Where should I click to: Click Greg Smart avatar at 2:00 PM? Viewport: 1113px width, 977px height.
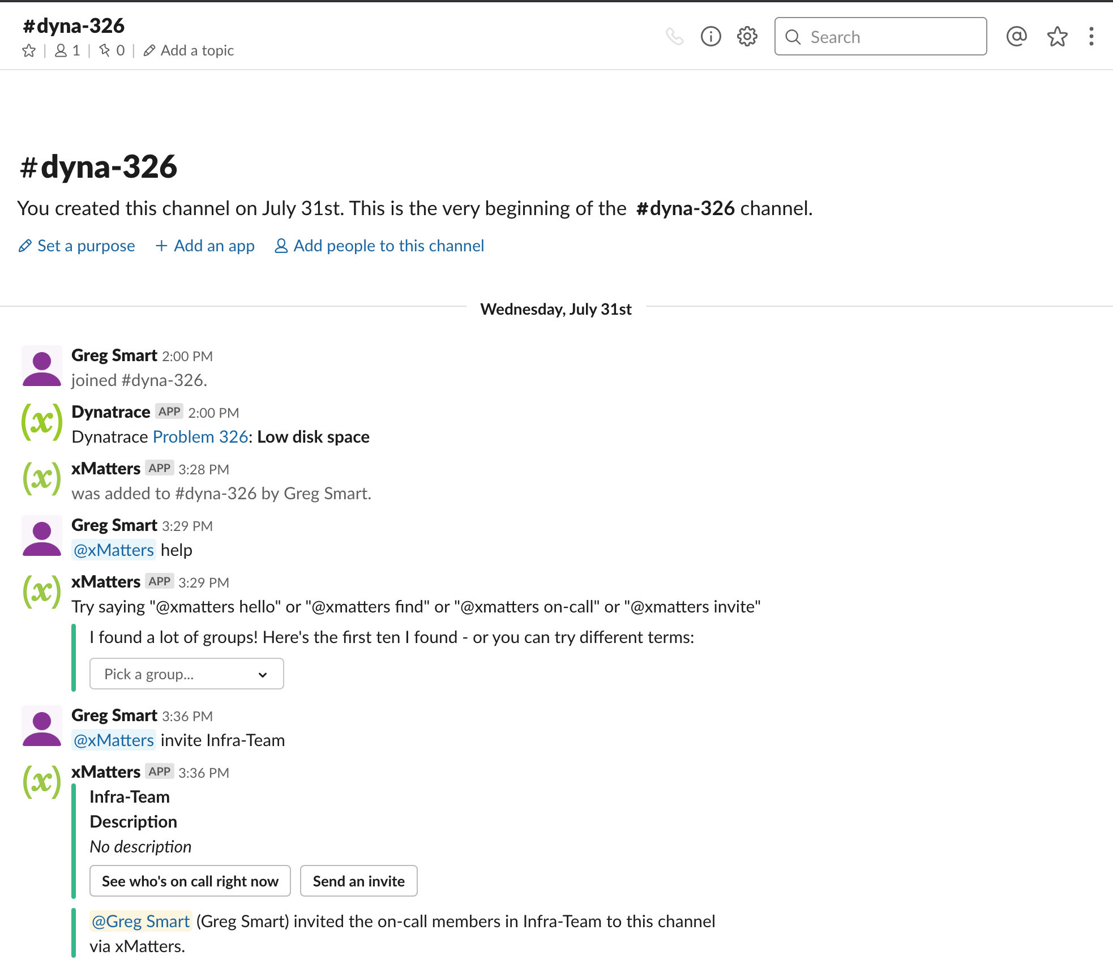coord(41,366)
